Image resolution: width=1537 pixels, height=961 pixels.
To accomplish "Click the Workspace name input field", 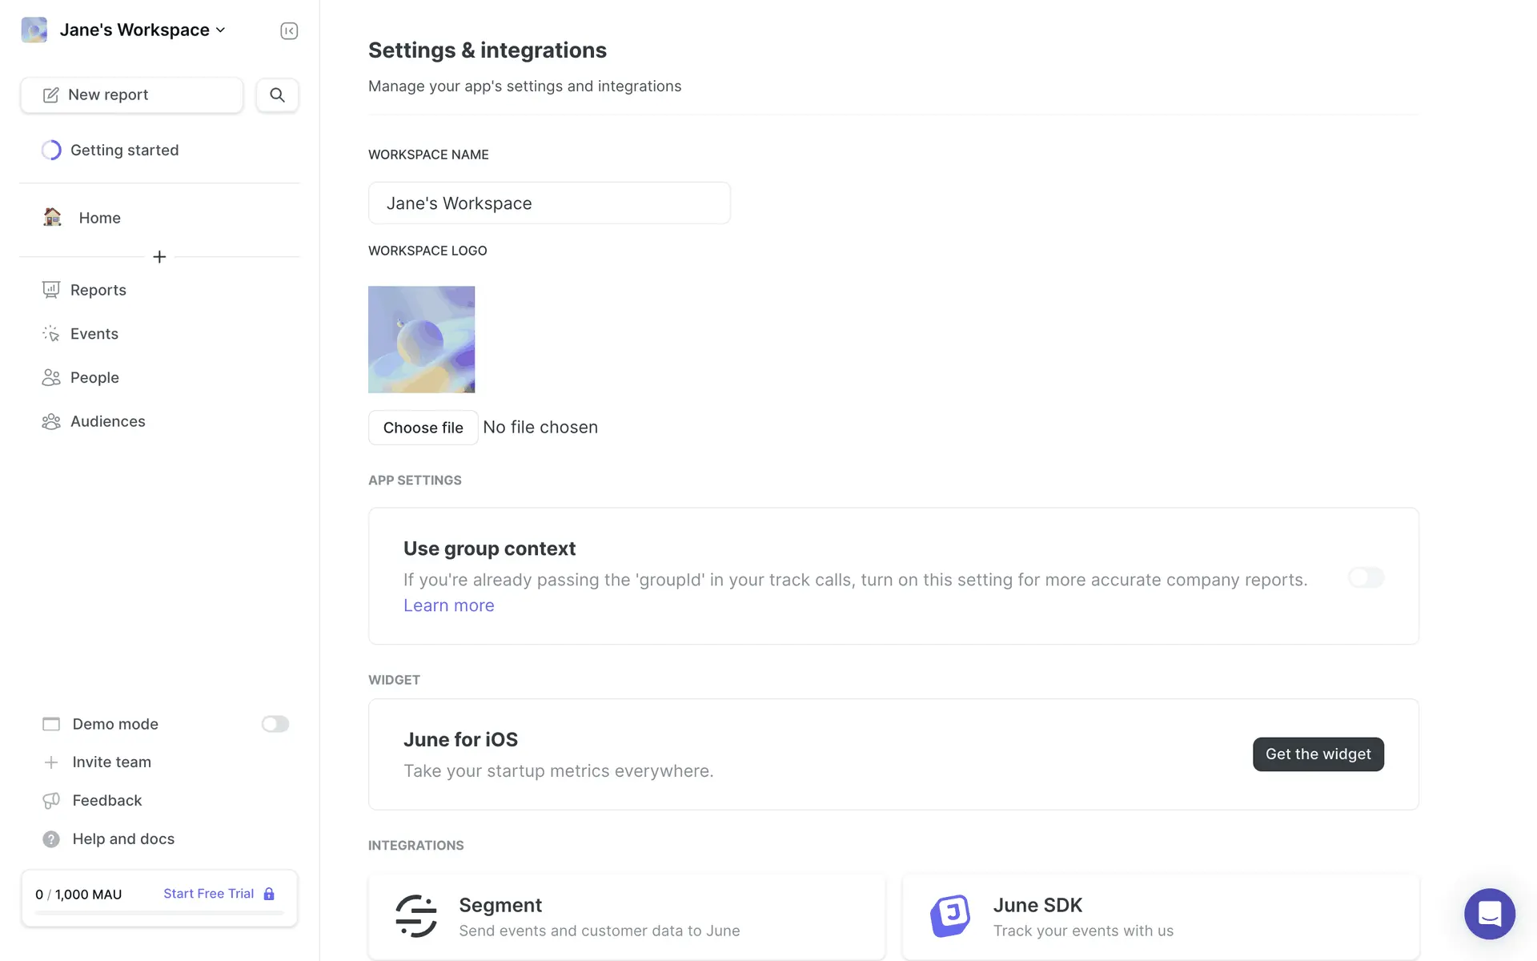I will point(549,203).
